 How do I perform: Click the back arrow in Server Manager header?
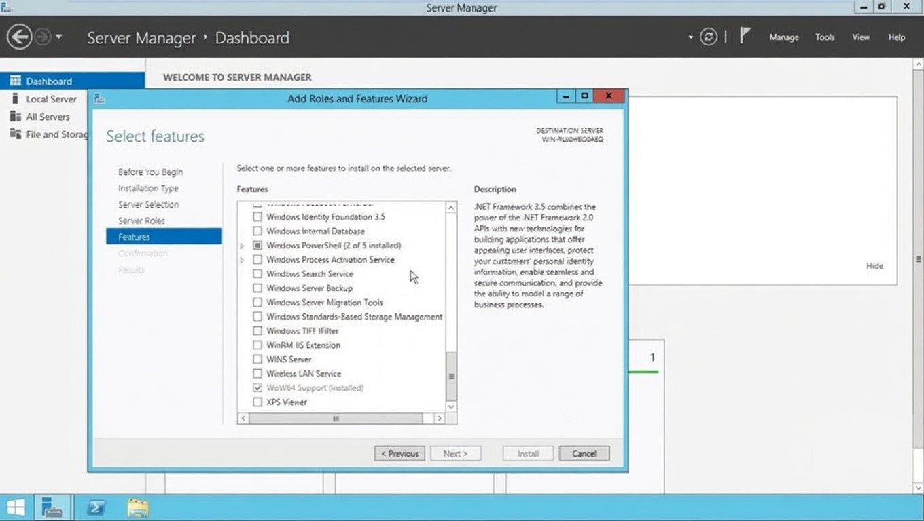pyautogui.click(x=20, y=37)
